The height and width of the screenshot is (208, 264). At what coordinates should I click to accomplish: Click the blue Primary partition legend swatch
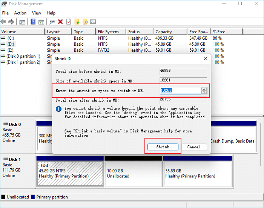33,197
